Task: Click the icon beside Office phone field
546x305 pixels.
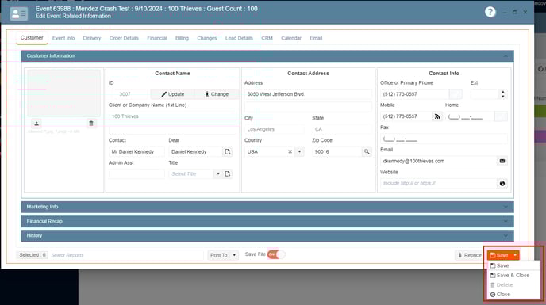Action: click(x=456, y=94)
